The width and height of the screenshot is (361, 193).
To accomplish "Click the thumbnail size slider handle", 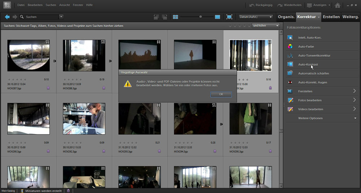I will tap(200, 17).
